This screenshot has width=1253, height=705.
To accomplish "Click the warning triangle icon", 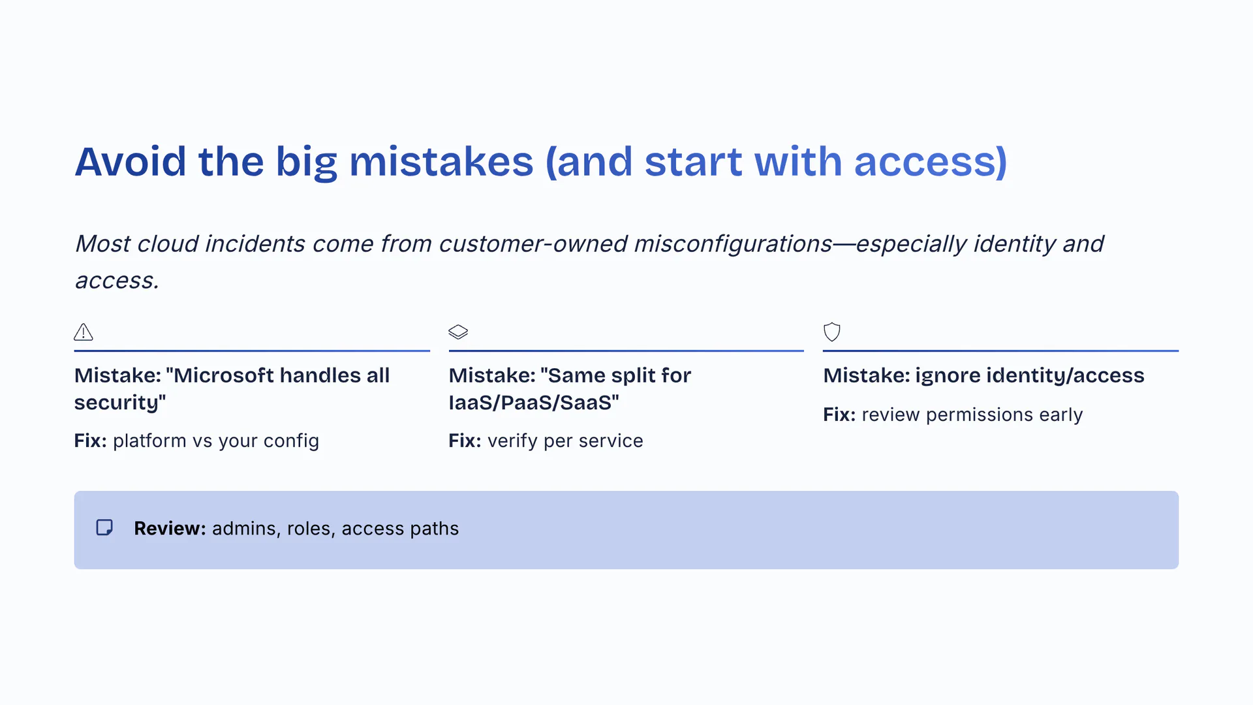I will tap(84, 332).
